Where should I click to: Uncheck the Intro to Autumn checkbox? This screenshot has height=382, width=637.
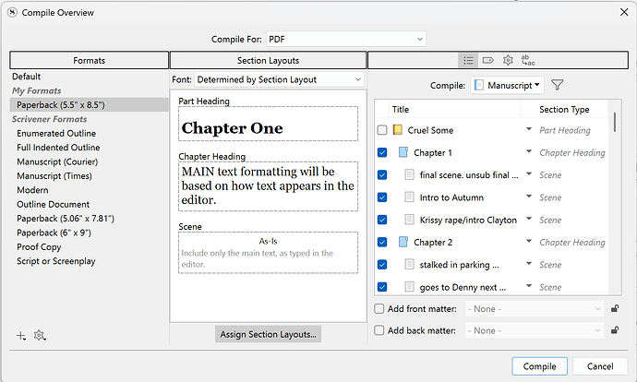tap(382, 197)
